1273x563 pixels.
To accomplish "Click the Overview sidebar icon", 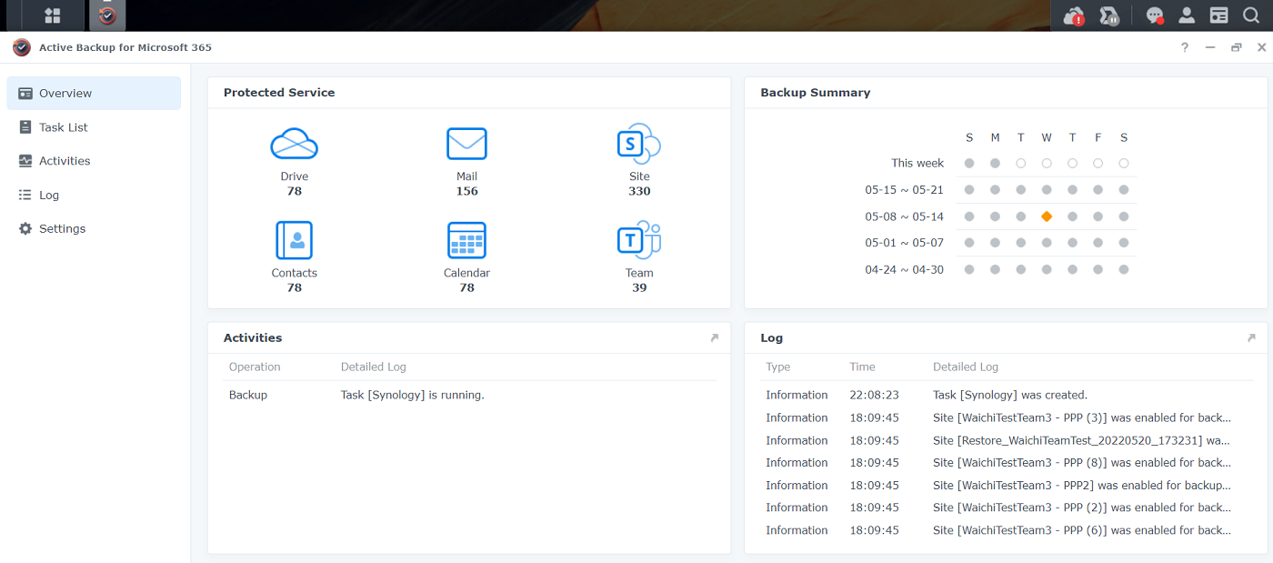I will 25,93.
